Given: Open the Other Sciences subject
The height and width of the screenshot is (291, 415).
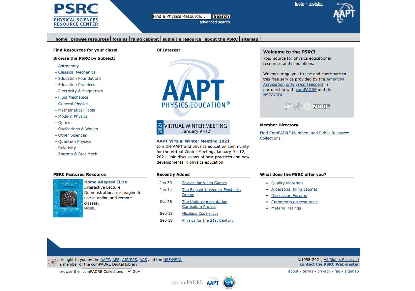Looking at the screenshot, I should (x=73, y=135).
